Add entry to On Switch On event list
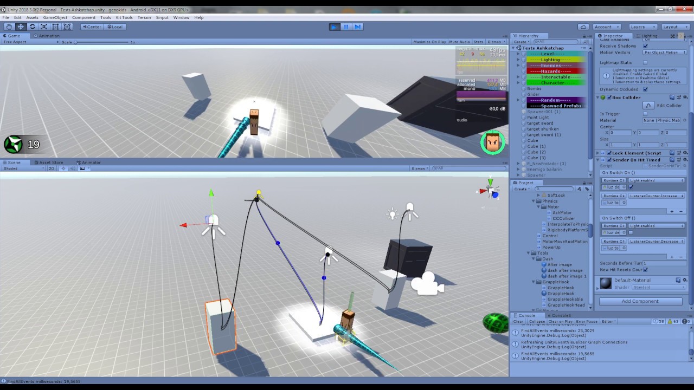This screenshot has width=694, height=390. pyautogui.click(x=672, y=211)
